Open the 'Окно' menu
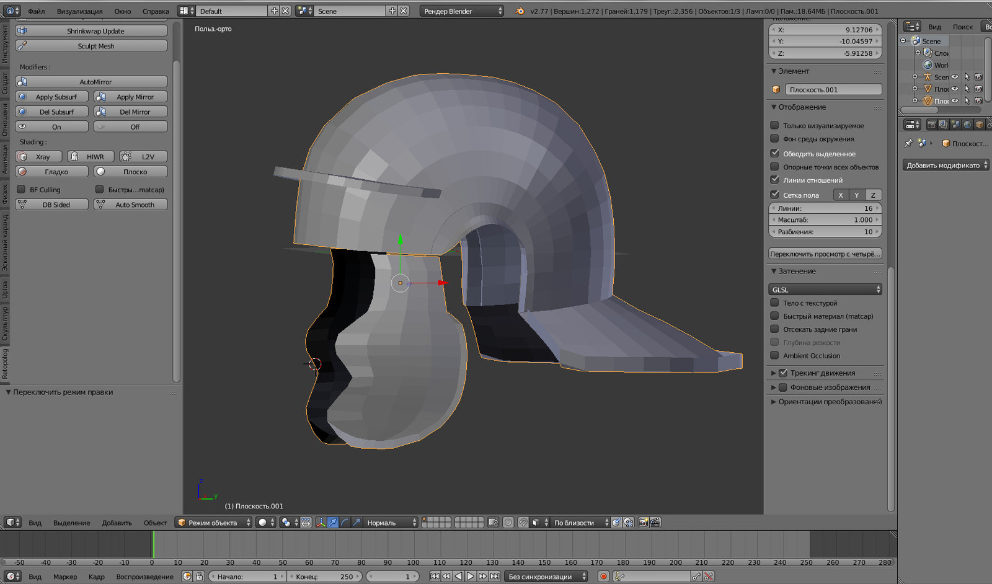Image resolution: width=992 pixels, height=584 pixels. click(x=123, y=11)
